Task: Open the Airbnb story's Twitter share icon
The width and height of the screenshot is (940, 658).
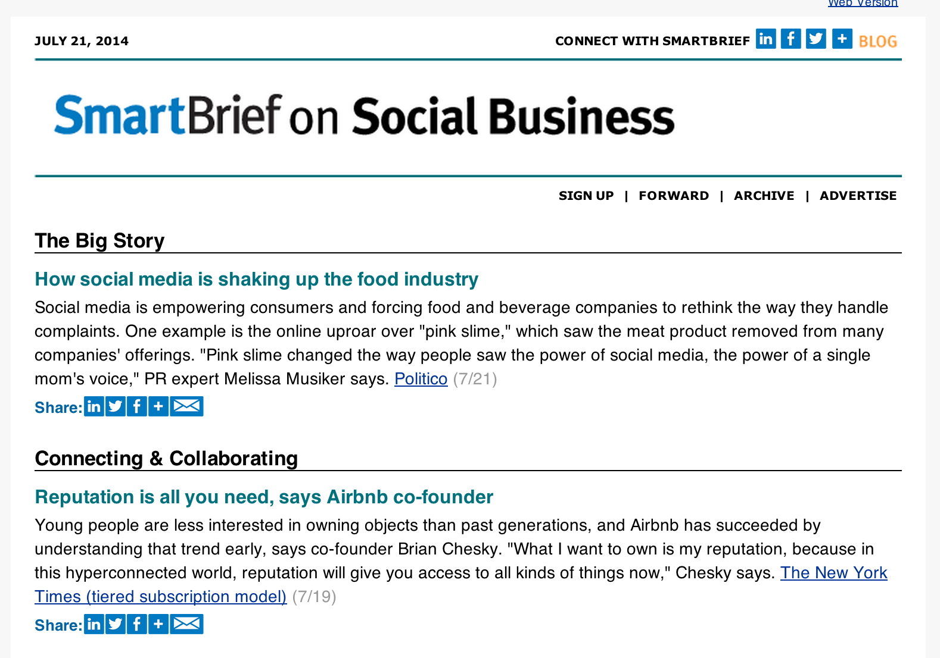Action: [116, 624]
